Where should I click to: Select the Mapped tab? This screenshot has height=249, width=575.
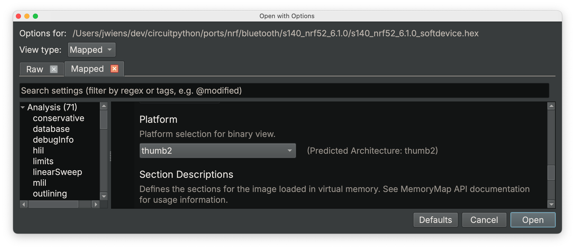pyautogui.click(x=88, y=69)
